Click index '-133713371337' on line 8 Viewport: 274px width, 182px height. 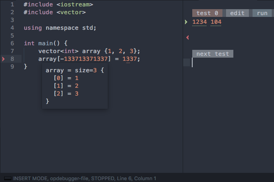pos(84,59)
